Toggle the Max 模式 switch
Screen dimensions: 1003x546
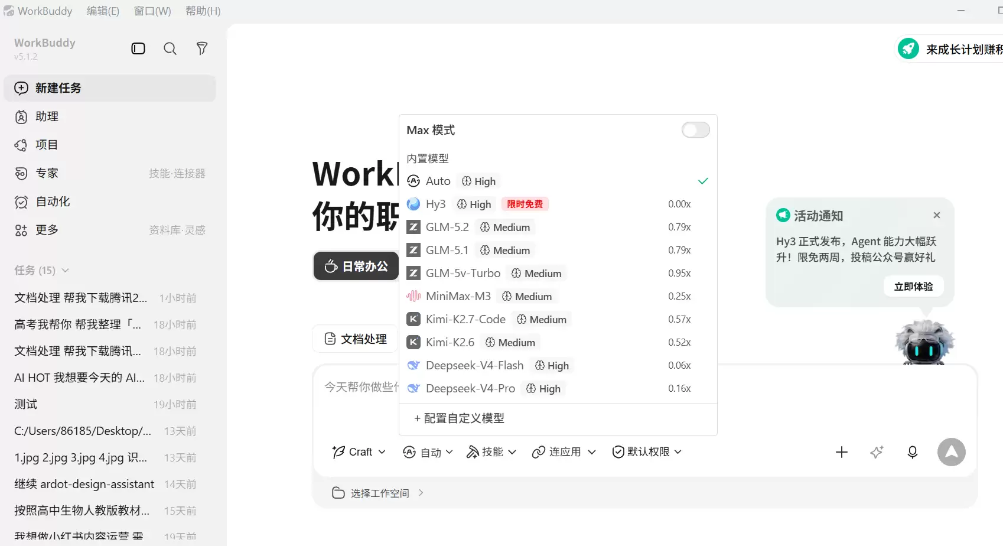point(696,130)
